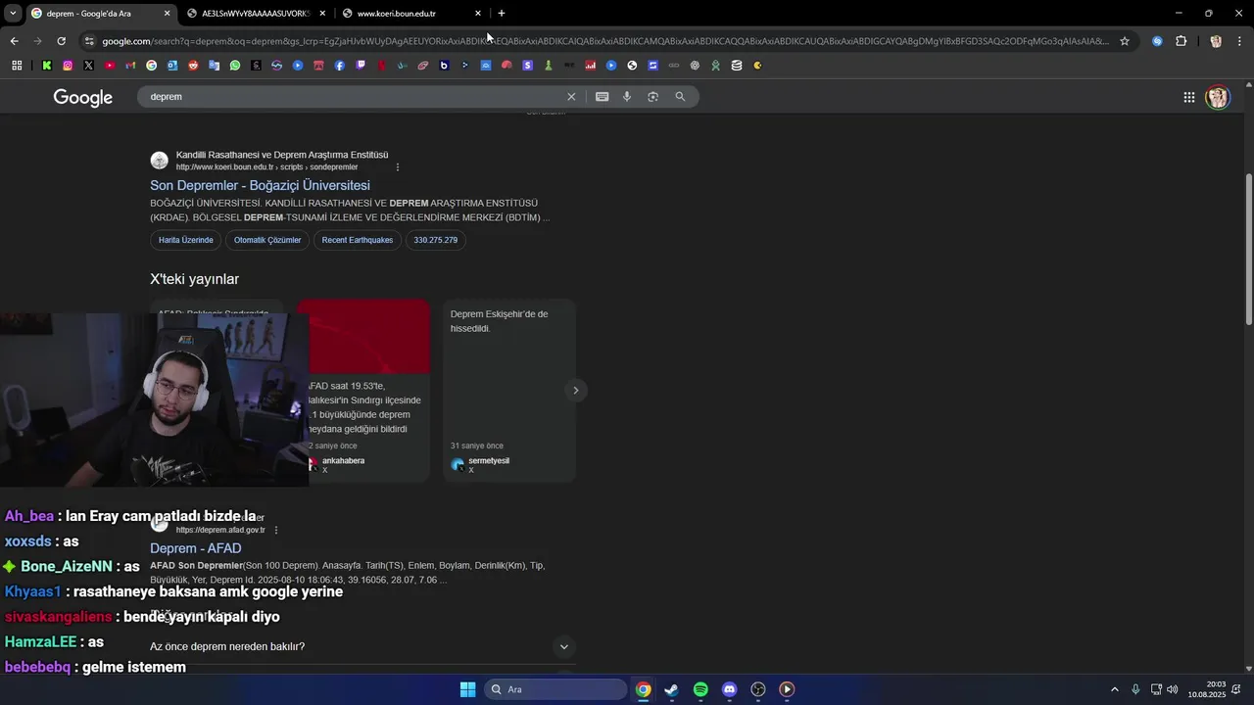The height and width of the screenshot is (705, 1254).
Task: Click the address bar URL
Action: [x=605, y=41]
